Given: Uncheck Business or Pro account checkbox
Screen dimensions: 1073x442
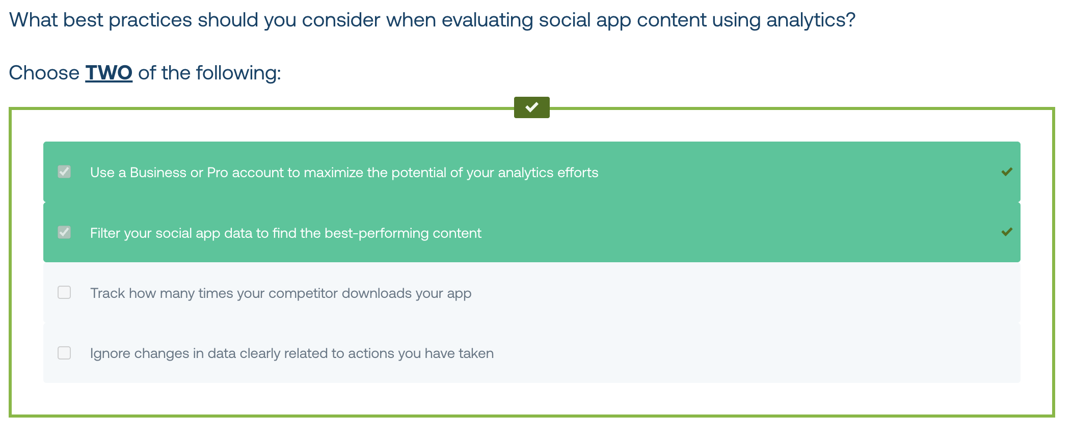Looking at the screenshot, I should 64,172.
